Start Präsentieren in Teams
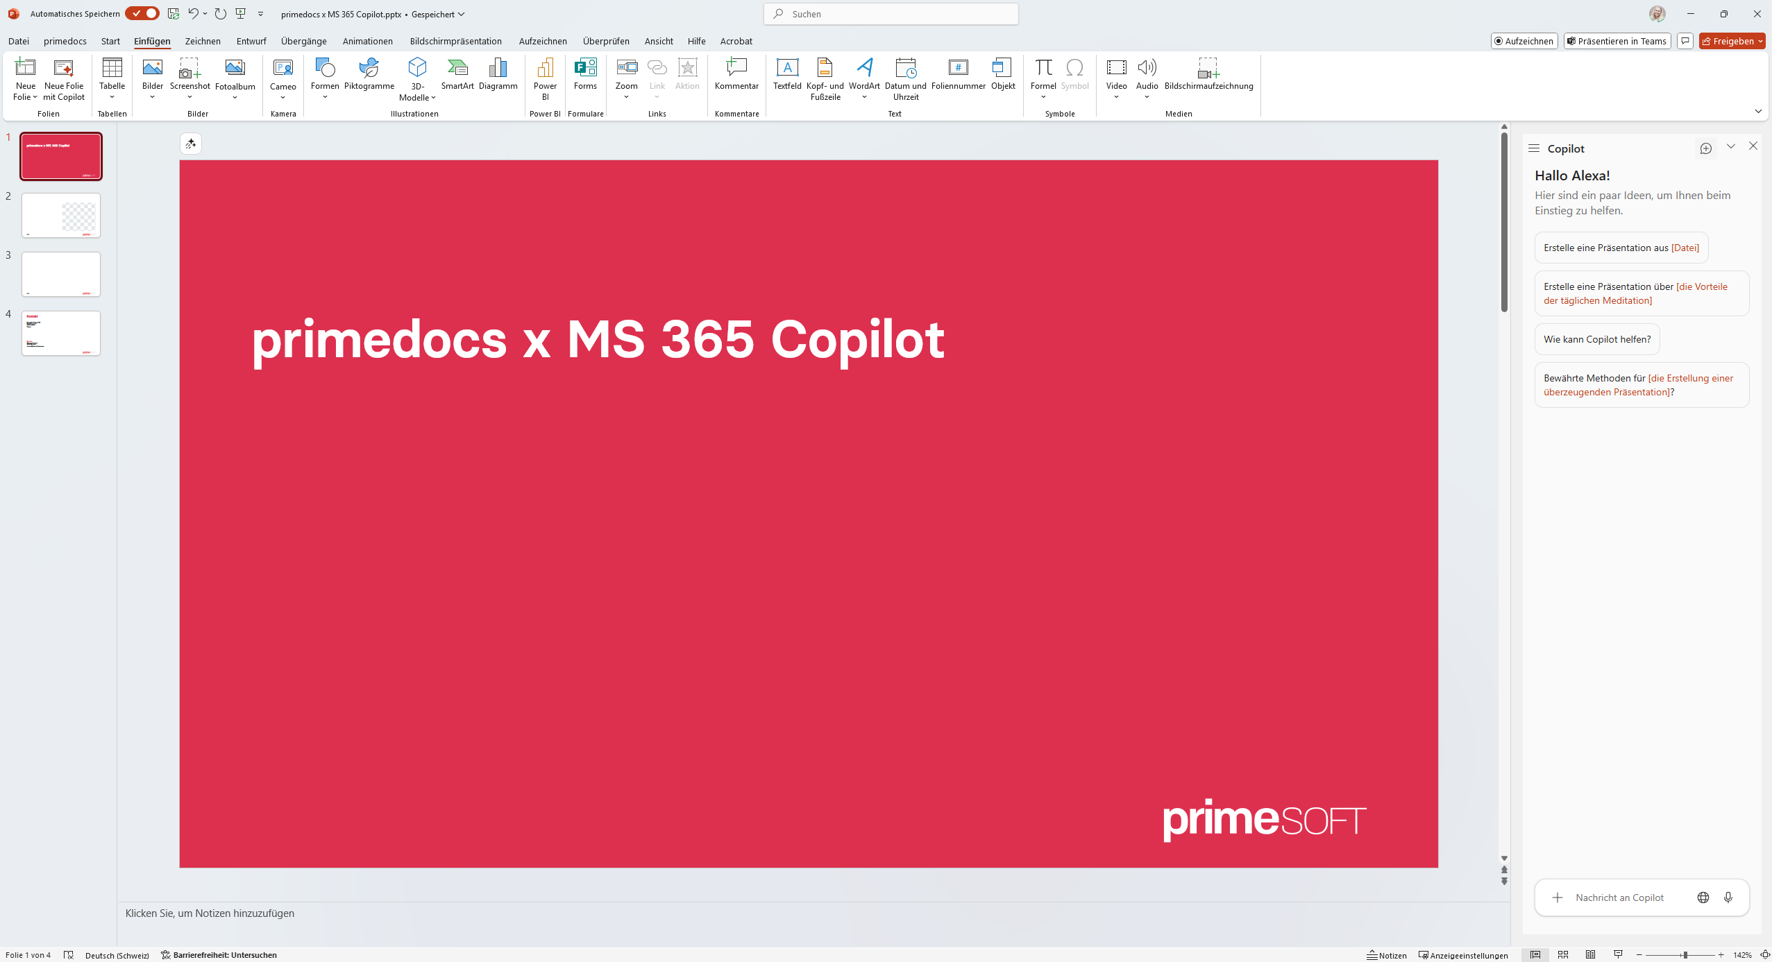This screenshot has width=1772, height=962. [1617, 41]
